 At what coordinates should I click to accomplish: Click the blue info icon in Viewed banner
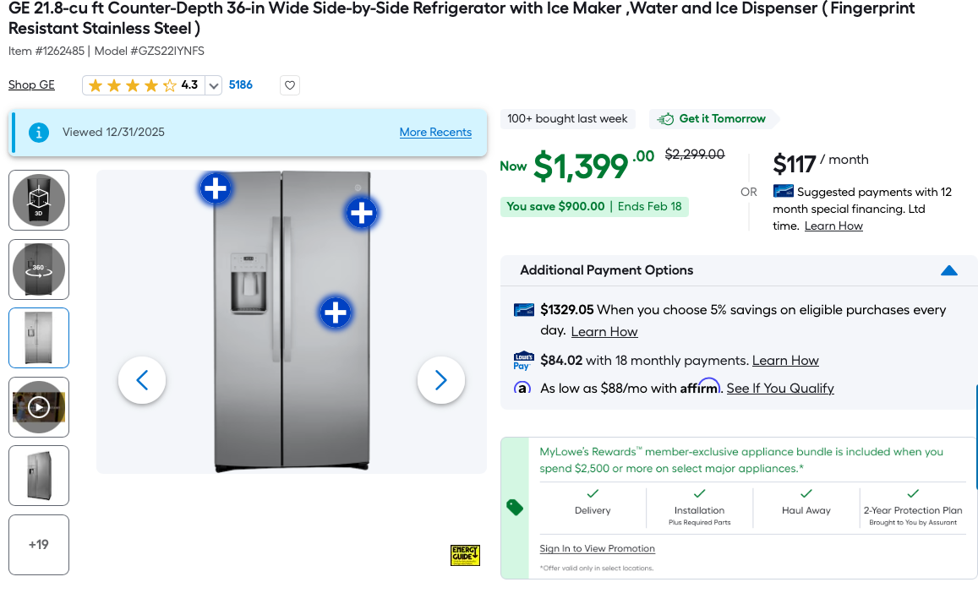pos(38,132)
